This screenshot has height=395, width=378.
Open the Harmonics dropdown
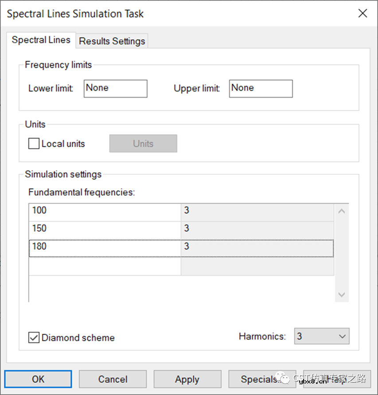(x=322, y=336)
